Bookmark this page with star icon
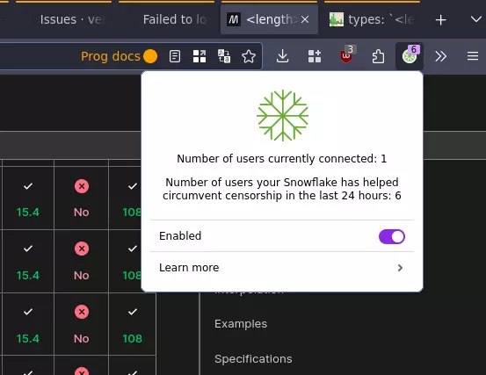The image size is (486, 375). (249, 56)
